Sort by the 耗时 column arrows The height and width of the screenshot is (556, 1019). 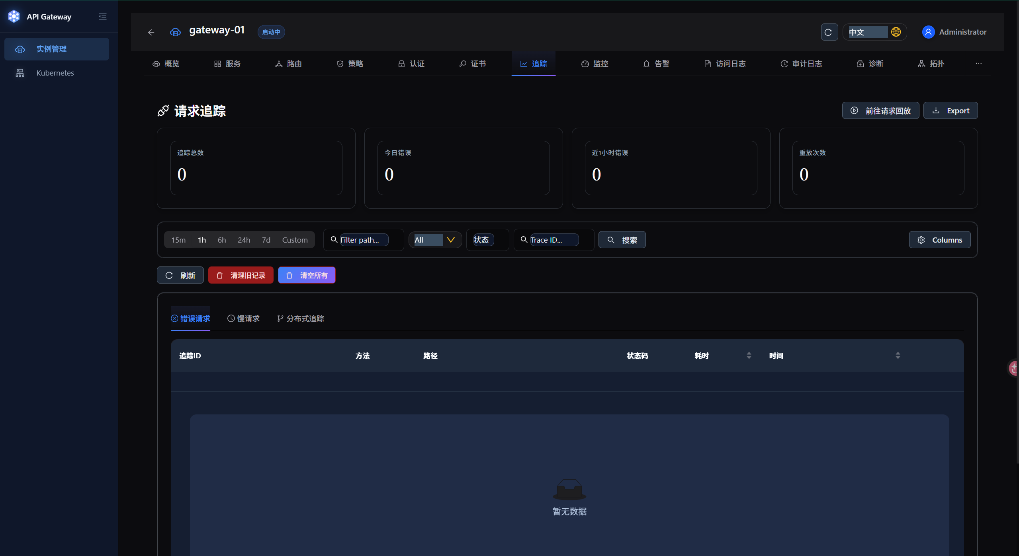coord(749,356)
